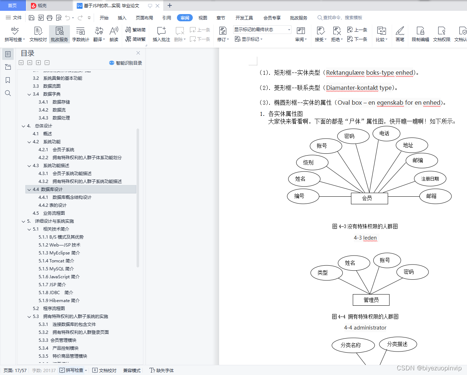Click the document proofreading (文档校对) ribbon icon
This screenshot has width=467, height=375.
click(38, 34)
